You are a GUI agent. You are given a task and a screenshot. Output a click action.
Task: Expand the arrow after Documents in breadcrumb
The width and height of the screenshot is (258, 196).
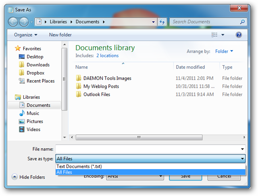click(104, 22)
